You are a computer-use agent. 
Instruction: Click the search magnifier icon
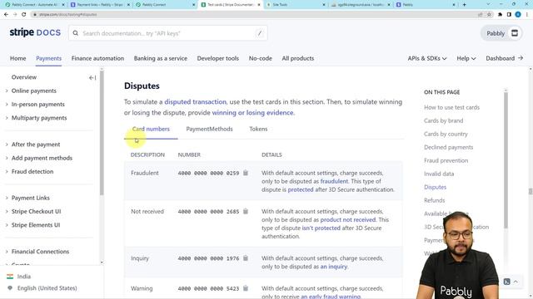(76, 33)
